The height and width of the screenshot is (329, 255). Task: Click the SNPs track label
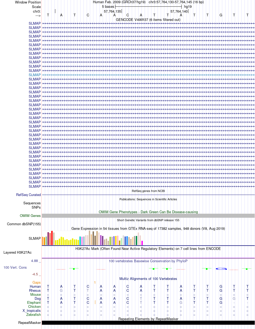[36, 207]
